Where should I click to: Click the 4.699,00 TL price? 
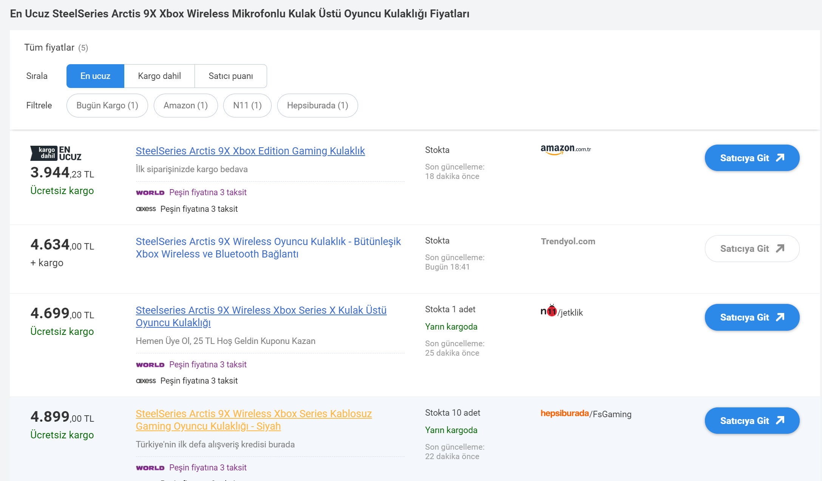click(62, 313)
